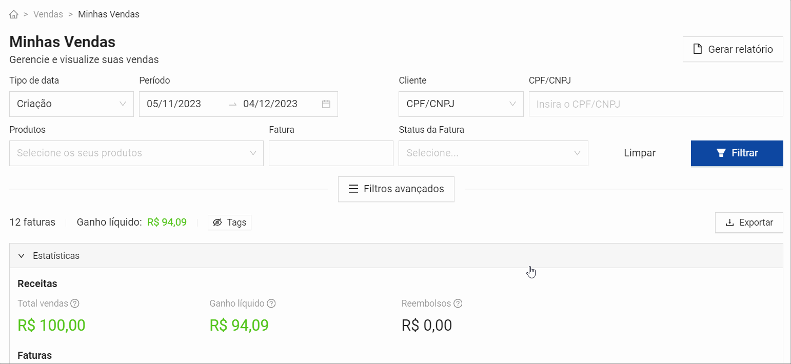Open the Produtos selection dropdown
Viewport: 791px width, 364px height.
point(136,153)
